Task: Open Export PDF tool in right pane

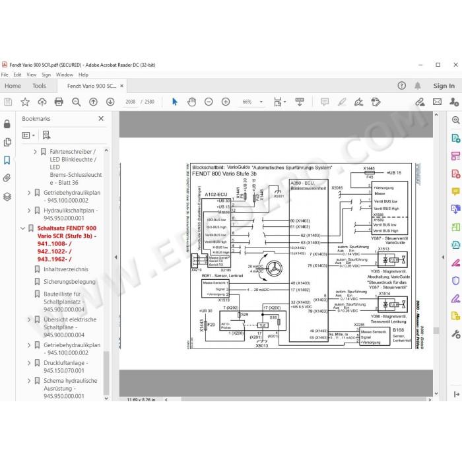Action: click(456, 138)
